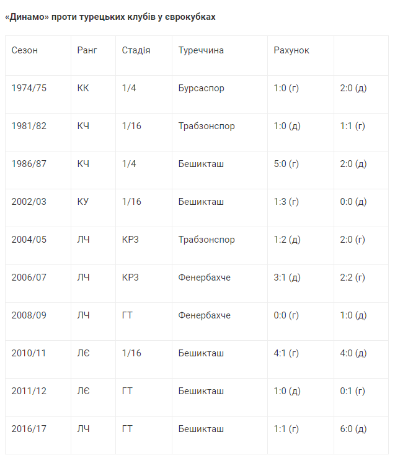
Task: Click the 2010/11 season cell
Action: tap(29, 353)
